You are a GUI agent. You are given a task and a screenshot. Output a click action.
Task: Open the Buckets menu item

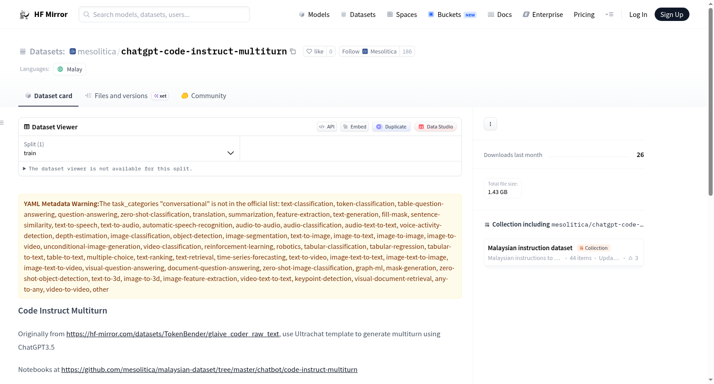[452, 14]
